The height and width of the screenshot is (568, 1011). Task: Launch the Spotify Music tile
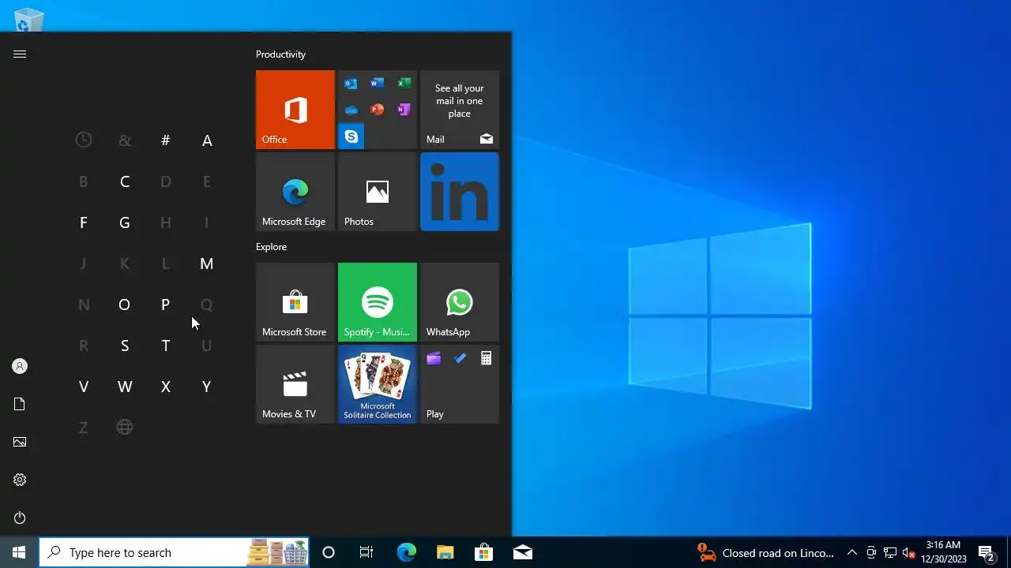(x=378, y=302)
